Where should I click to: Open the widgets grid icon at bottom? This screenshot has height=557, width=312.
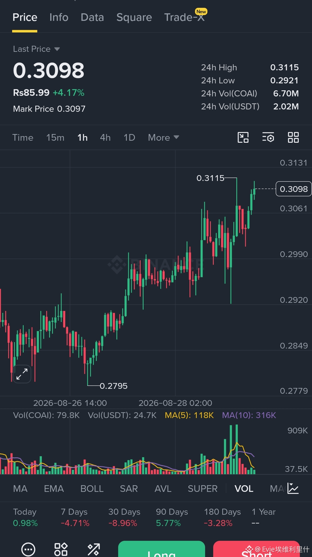(x=61, y=549)
